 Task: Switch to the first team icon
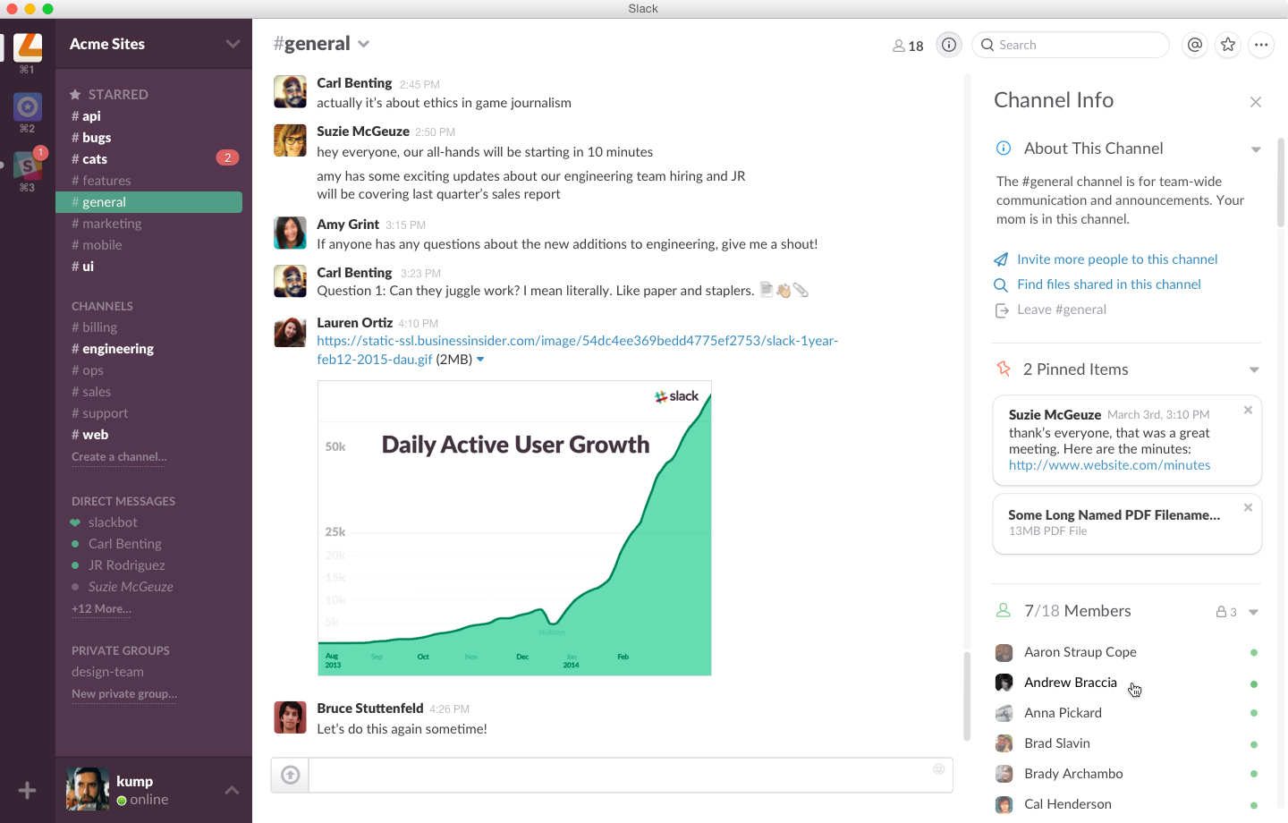click(28, 47)
